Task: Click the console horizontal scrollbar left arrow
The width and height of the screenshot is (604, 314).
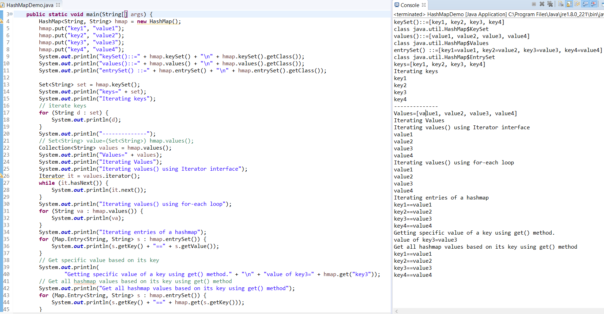Action: pos(396,311)
